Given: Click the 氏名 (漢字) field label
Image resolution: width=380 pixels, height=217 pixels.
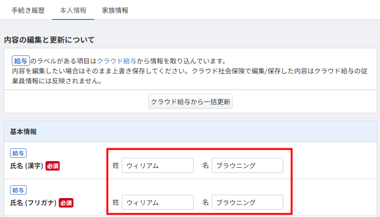Looking at the screenshot, I should click(27, 166).
